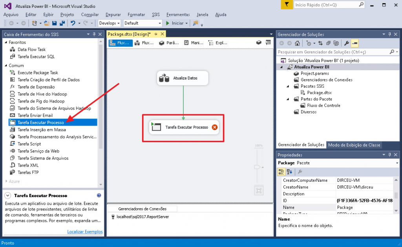Click the sync with active document icon
This screenshot has height=247, width=402.
click(x=320, y=43)
